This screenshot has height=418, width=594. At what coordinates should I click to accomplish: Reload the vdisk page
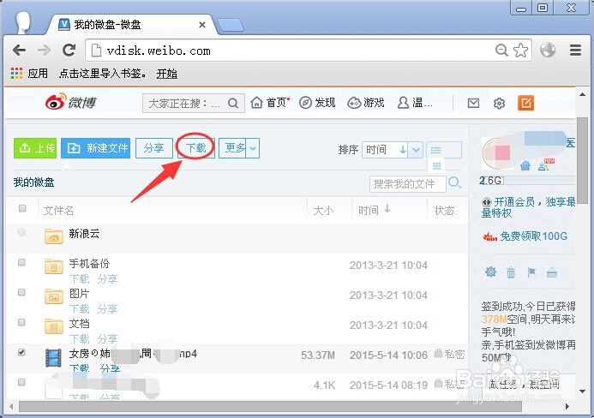[x=69, y=50]
